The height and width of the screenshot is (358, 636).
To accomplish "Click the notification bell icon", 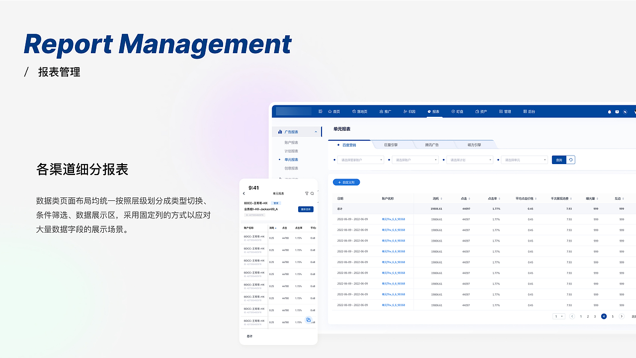I will [610, 112].
